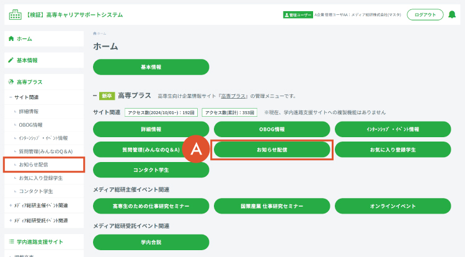The image size is (465, 257).
Task: Click the list icon beside 学内進路支援サイト
Action: pos(11,241)
